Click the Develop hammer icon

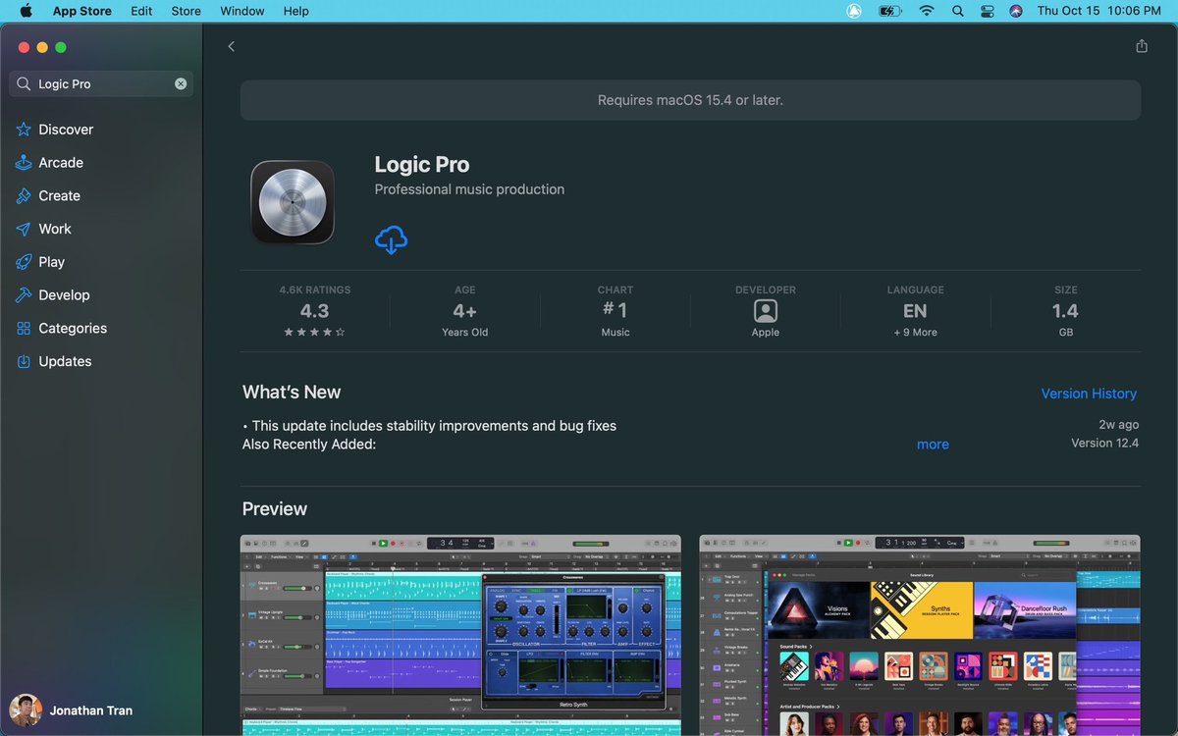pyautogui.click(x=24, y=295)
